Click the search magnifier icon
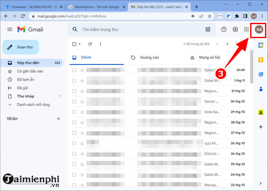The height and width of the screenshot is (191, 268). [75, 30]
